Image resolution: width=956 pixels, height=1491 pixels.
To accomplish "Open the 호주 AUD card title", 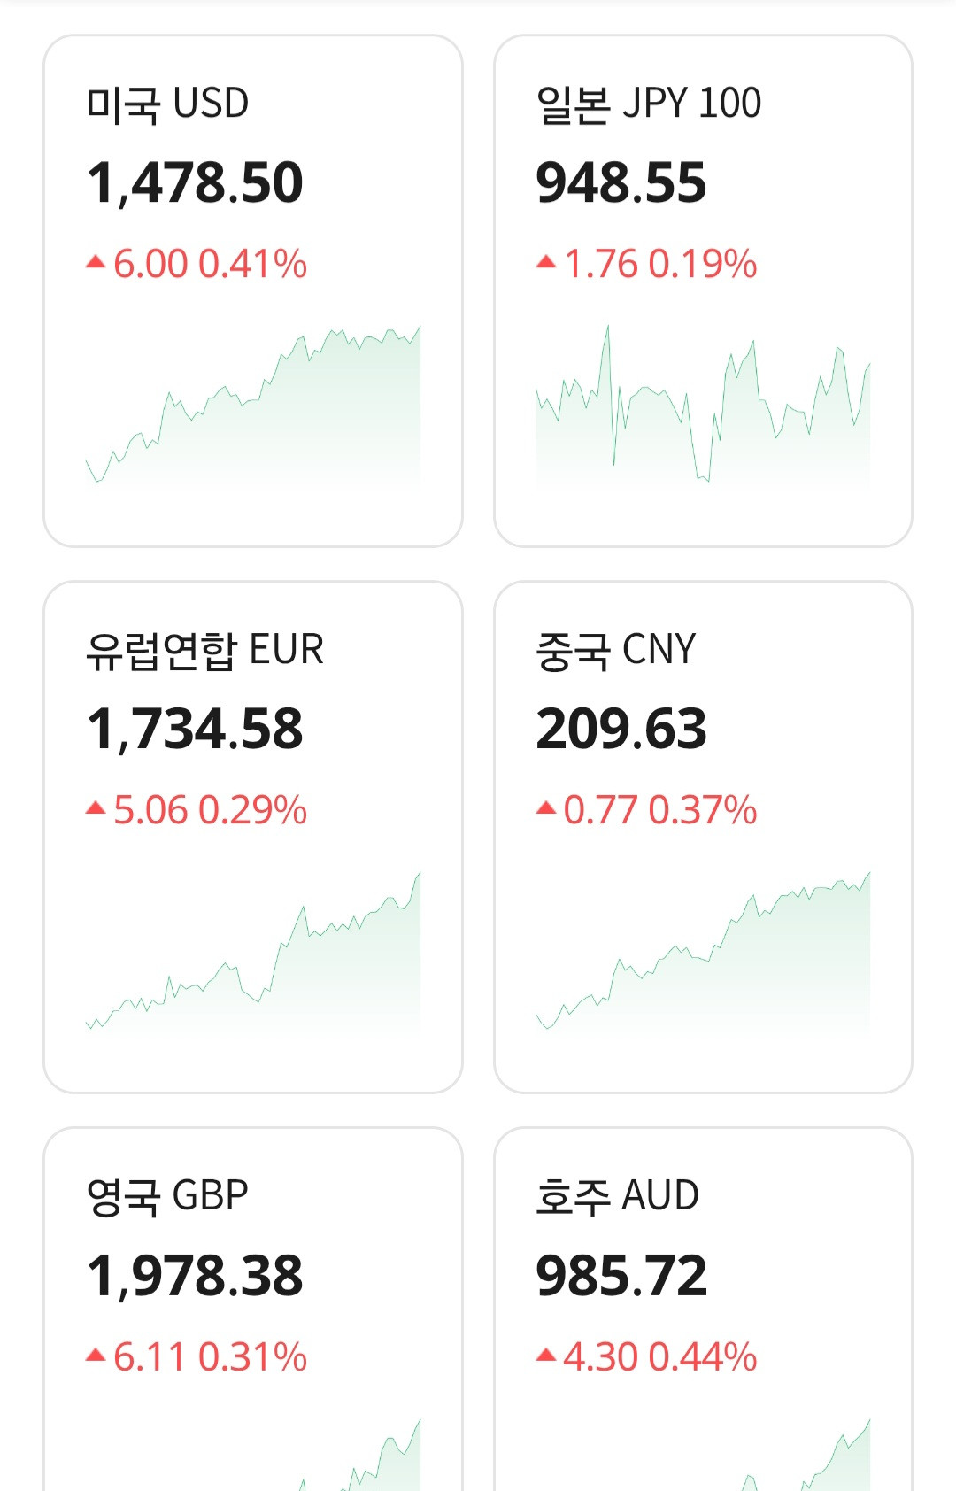I will [x=617, y=1196].
